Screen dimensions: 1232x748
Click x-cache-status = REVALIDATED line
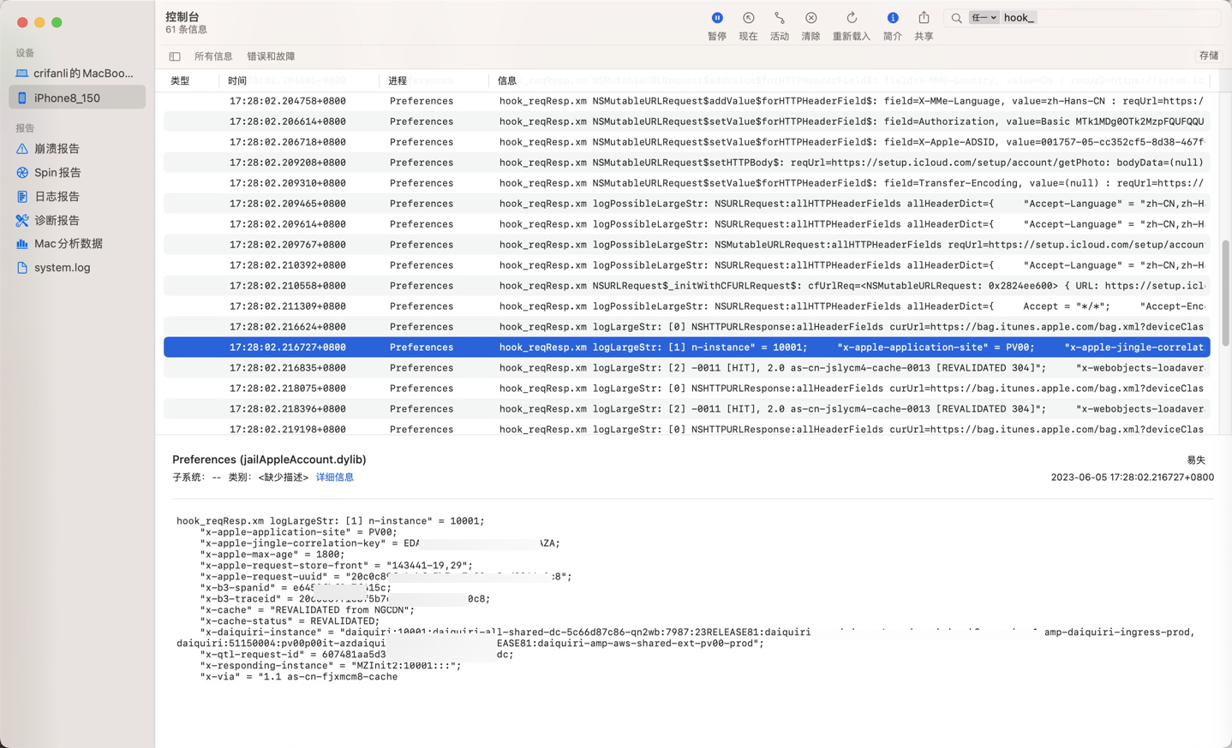[290, 621]
